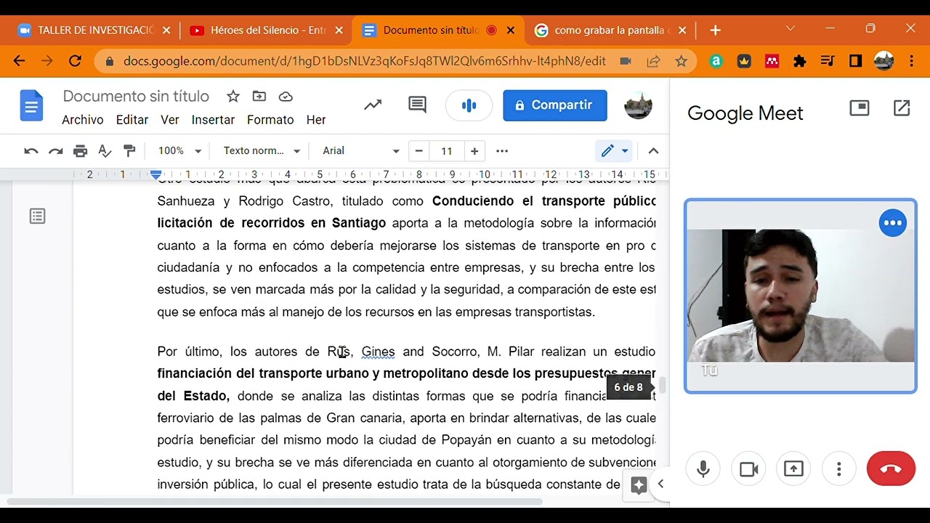The image size is (930, 523).
Task: Open Insertar menu
Action: point(213,120)
